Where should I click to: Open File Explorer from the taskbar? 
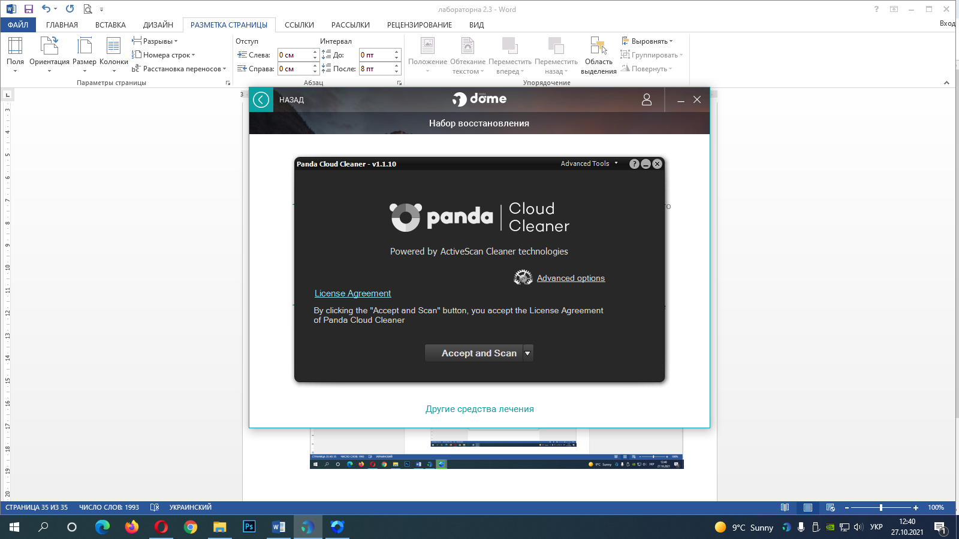[x=220, y=527]
